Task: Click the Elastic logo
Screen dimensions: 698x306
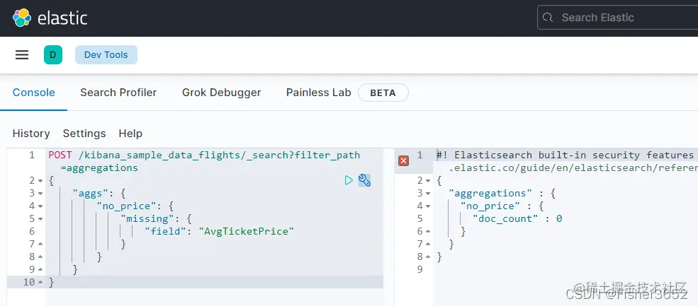Action: [x=50, y=18]
